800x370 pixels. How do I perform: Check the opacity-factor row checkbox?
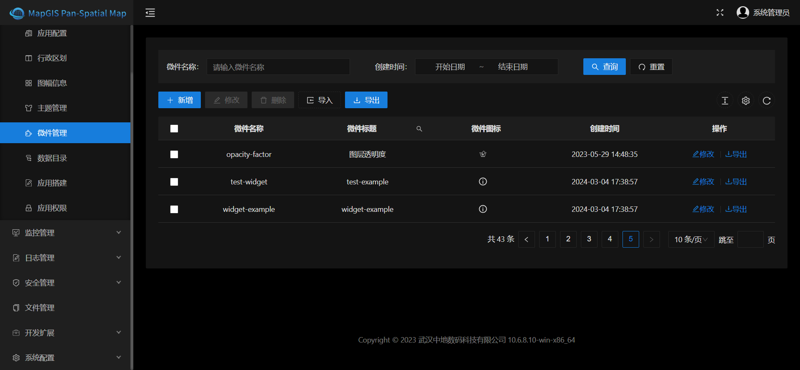(174, 154)
